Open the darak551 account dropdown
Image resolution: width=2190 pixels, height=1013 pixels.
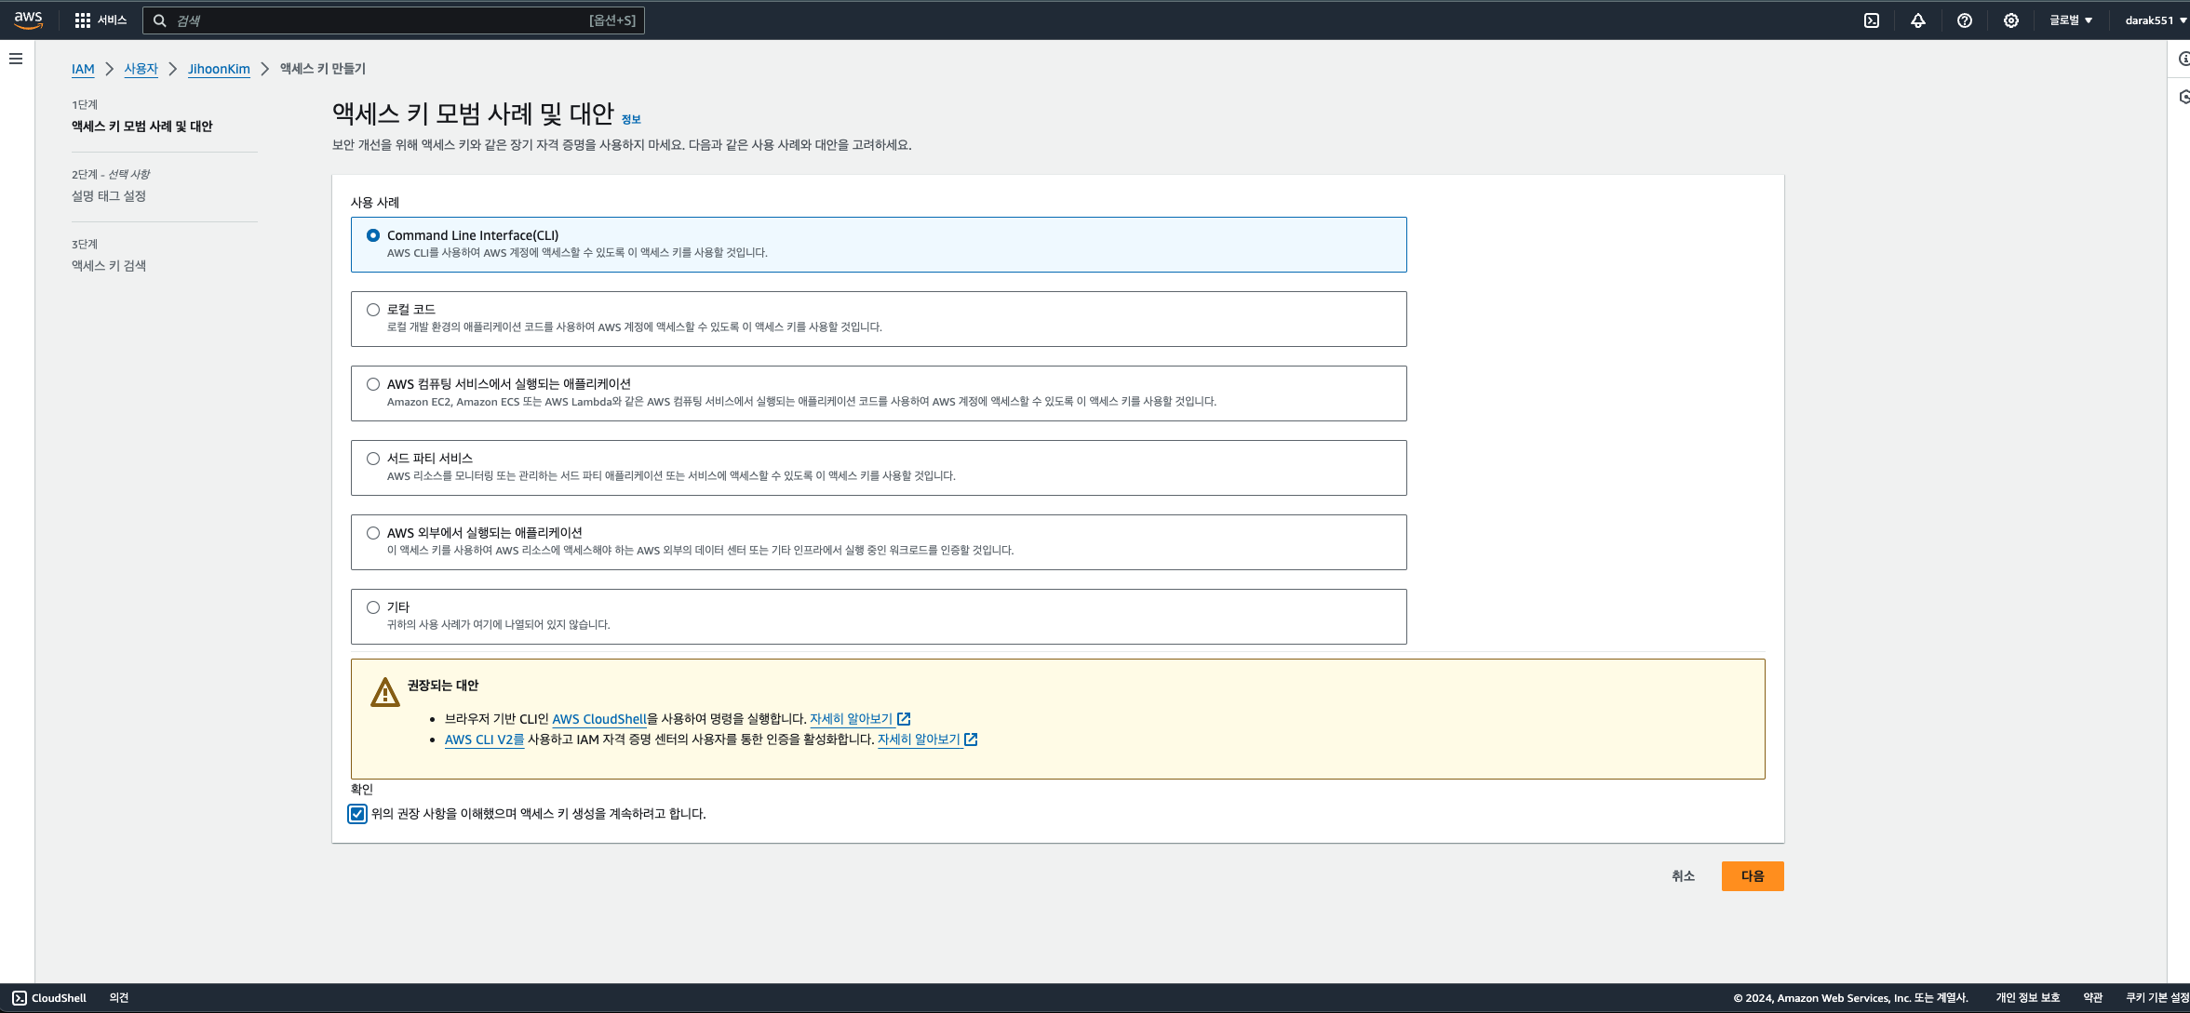click(2156, 20)
